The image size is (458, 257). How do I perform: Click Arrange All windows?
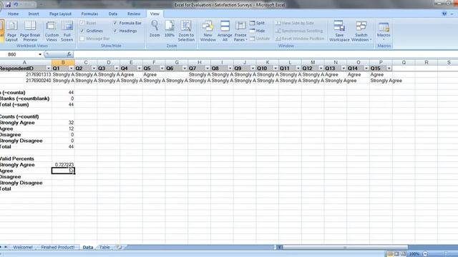225,31
